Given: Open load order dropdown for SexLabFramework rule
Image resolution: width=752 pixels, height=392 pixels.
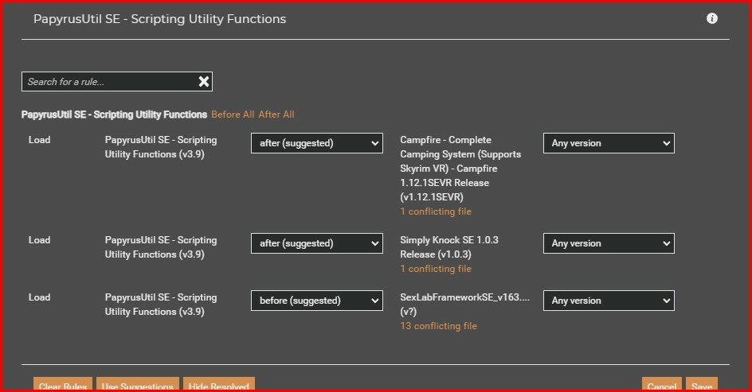Looking at the screenshot, I should [x=316, y=301].
